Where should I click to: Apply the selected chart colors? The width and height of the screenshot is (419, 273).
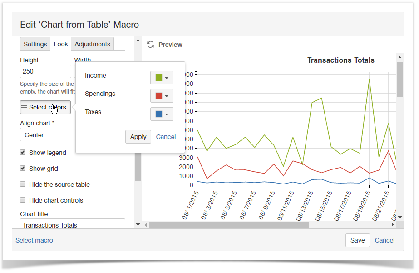tap(138, 137)
